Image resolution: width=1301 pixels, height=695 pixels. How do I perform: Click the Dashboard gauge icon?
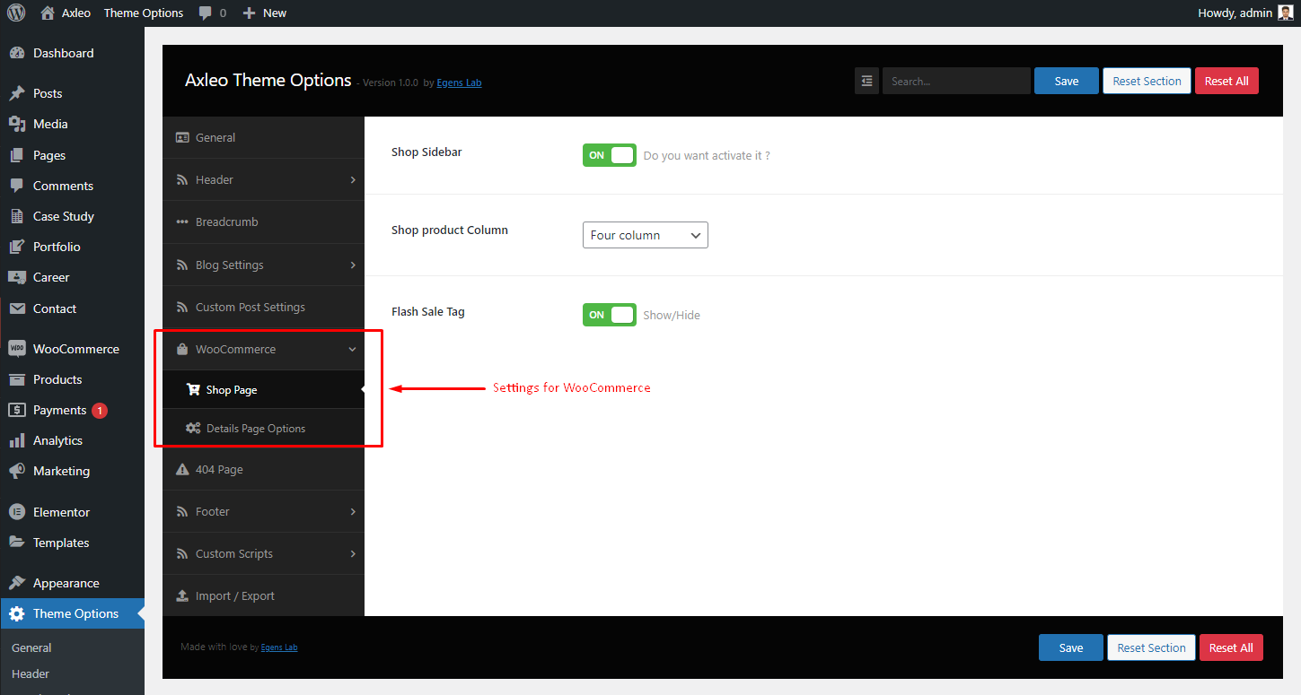17,53
